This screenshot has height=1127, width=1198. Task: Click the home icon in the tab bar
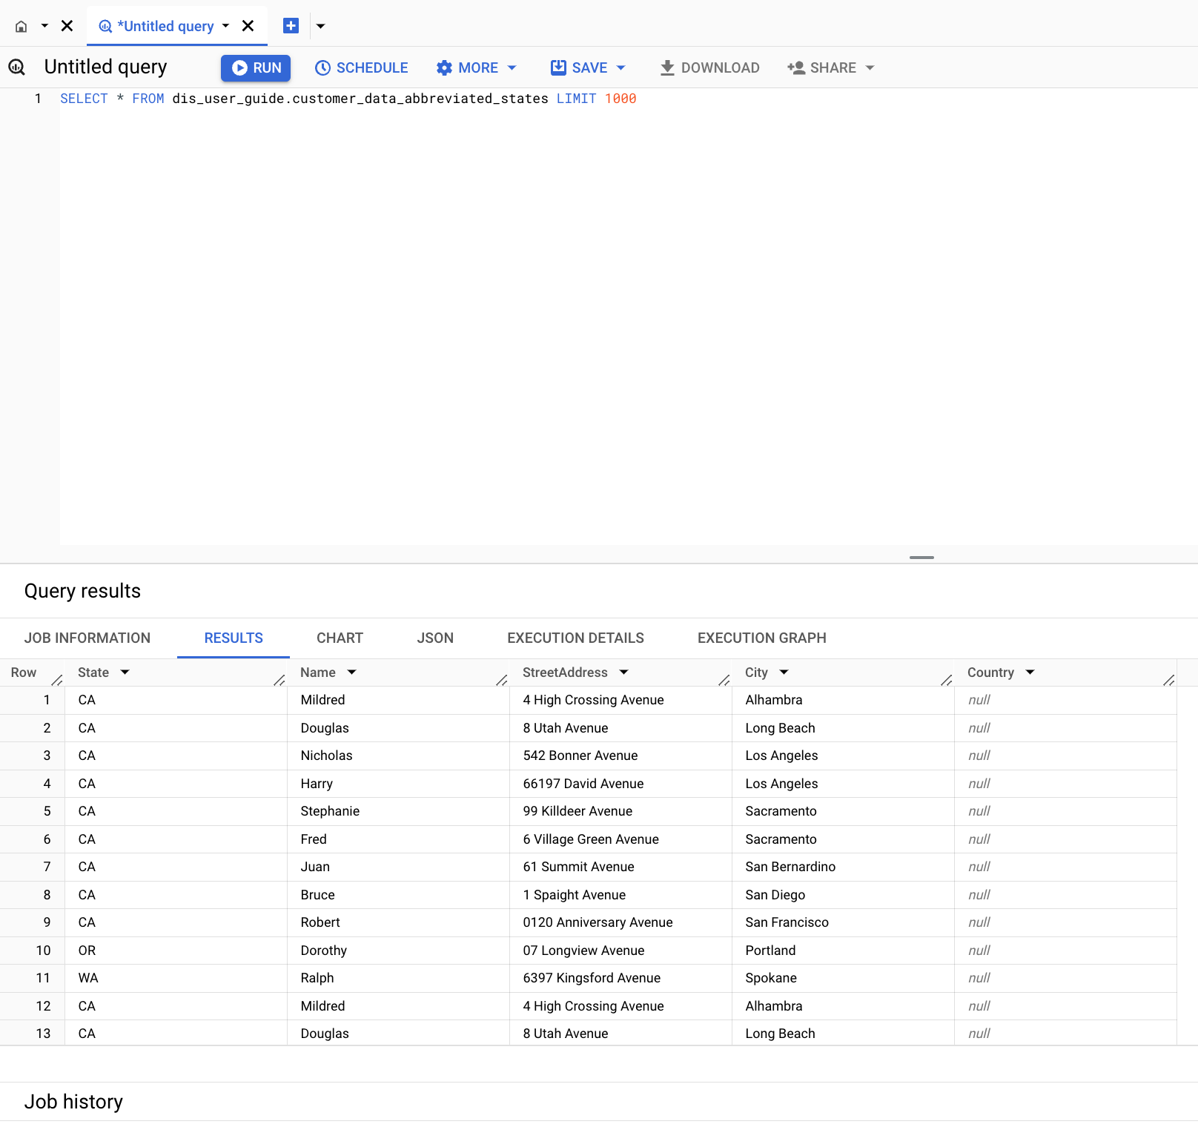[21, 27]
